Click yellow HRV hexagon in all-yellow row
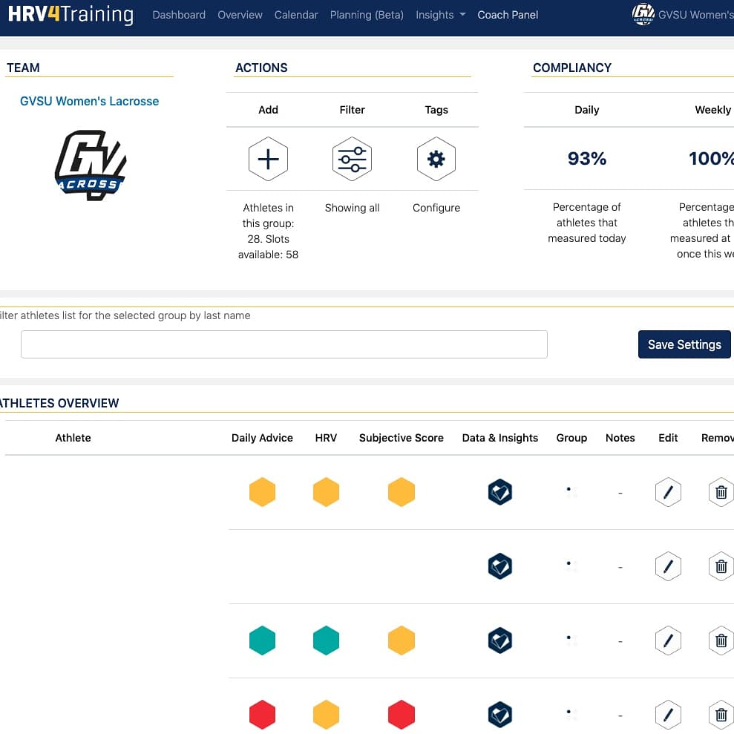The height and width of the screenshot is (734, 734). click(327, 492)
